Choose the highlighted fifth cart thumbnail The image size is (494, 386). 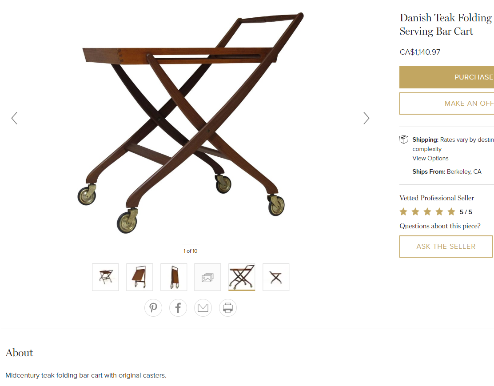coord(242,277)
